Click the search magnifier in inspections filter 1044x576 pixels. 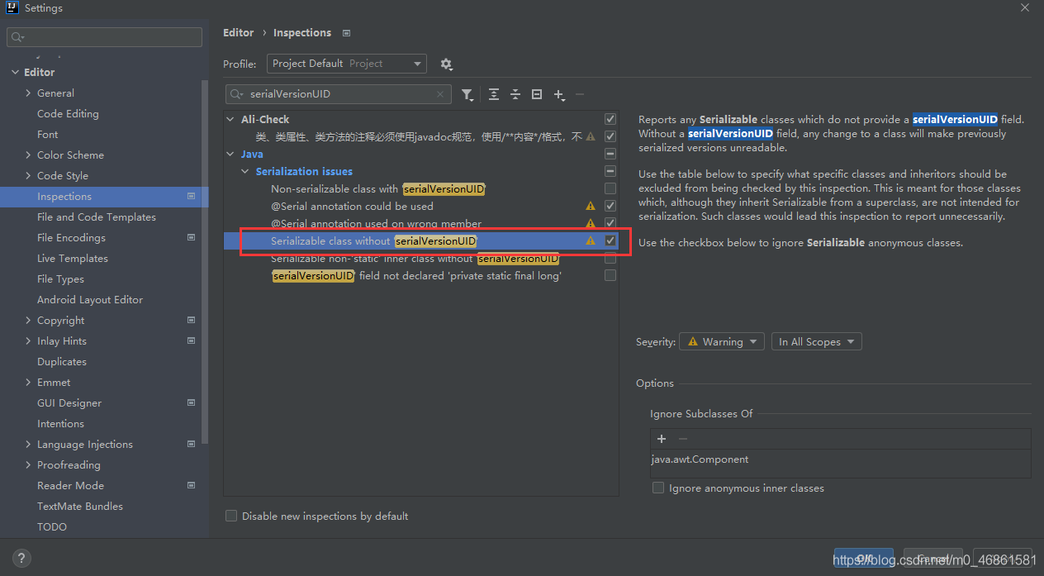point(237,94)
